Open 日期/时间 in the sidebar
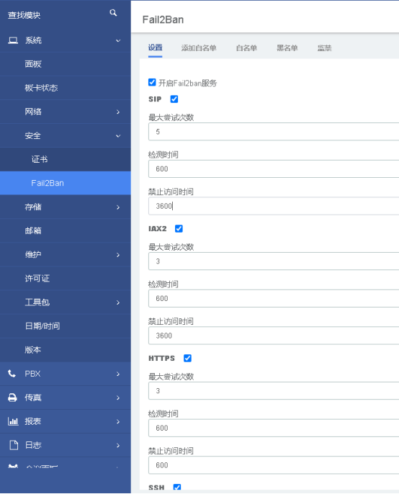Screen dimensions: 399x494 pyautogui.click(x=66, y=325)
